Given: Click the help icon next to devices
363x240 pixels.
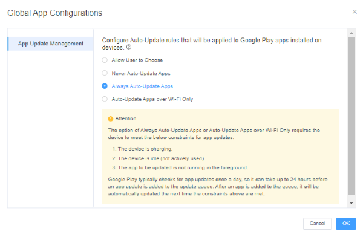Looking at the screenshot, I should [x=129, y=47].
